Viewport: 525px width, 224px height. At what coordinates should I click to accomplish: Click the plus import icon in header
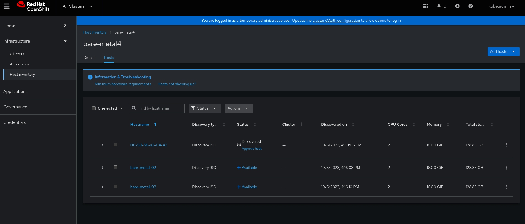(457, 6)
